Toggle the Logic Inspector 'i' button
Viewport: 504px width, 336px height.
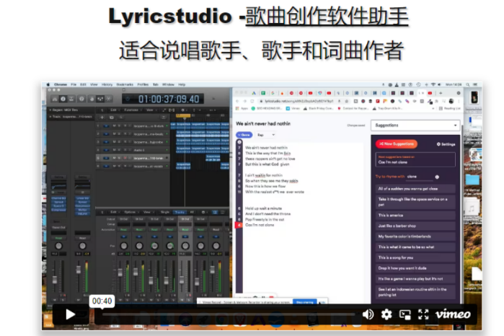[x=63, y=99]
